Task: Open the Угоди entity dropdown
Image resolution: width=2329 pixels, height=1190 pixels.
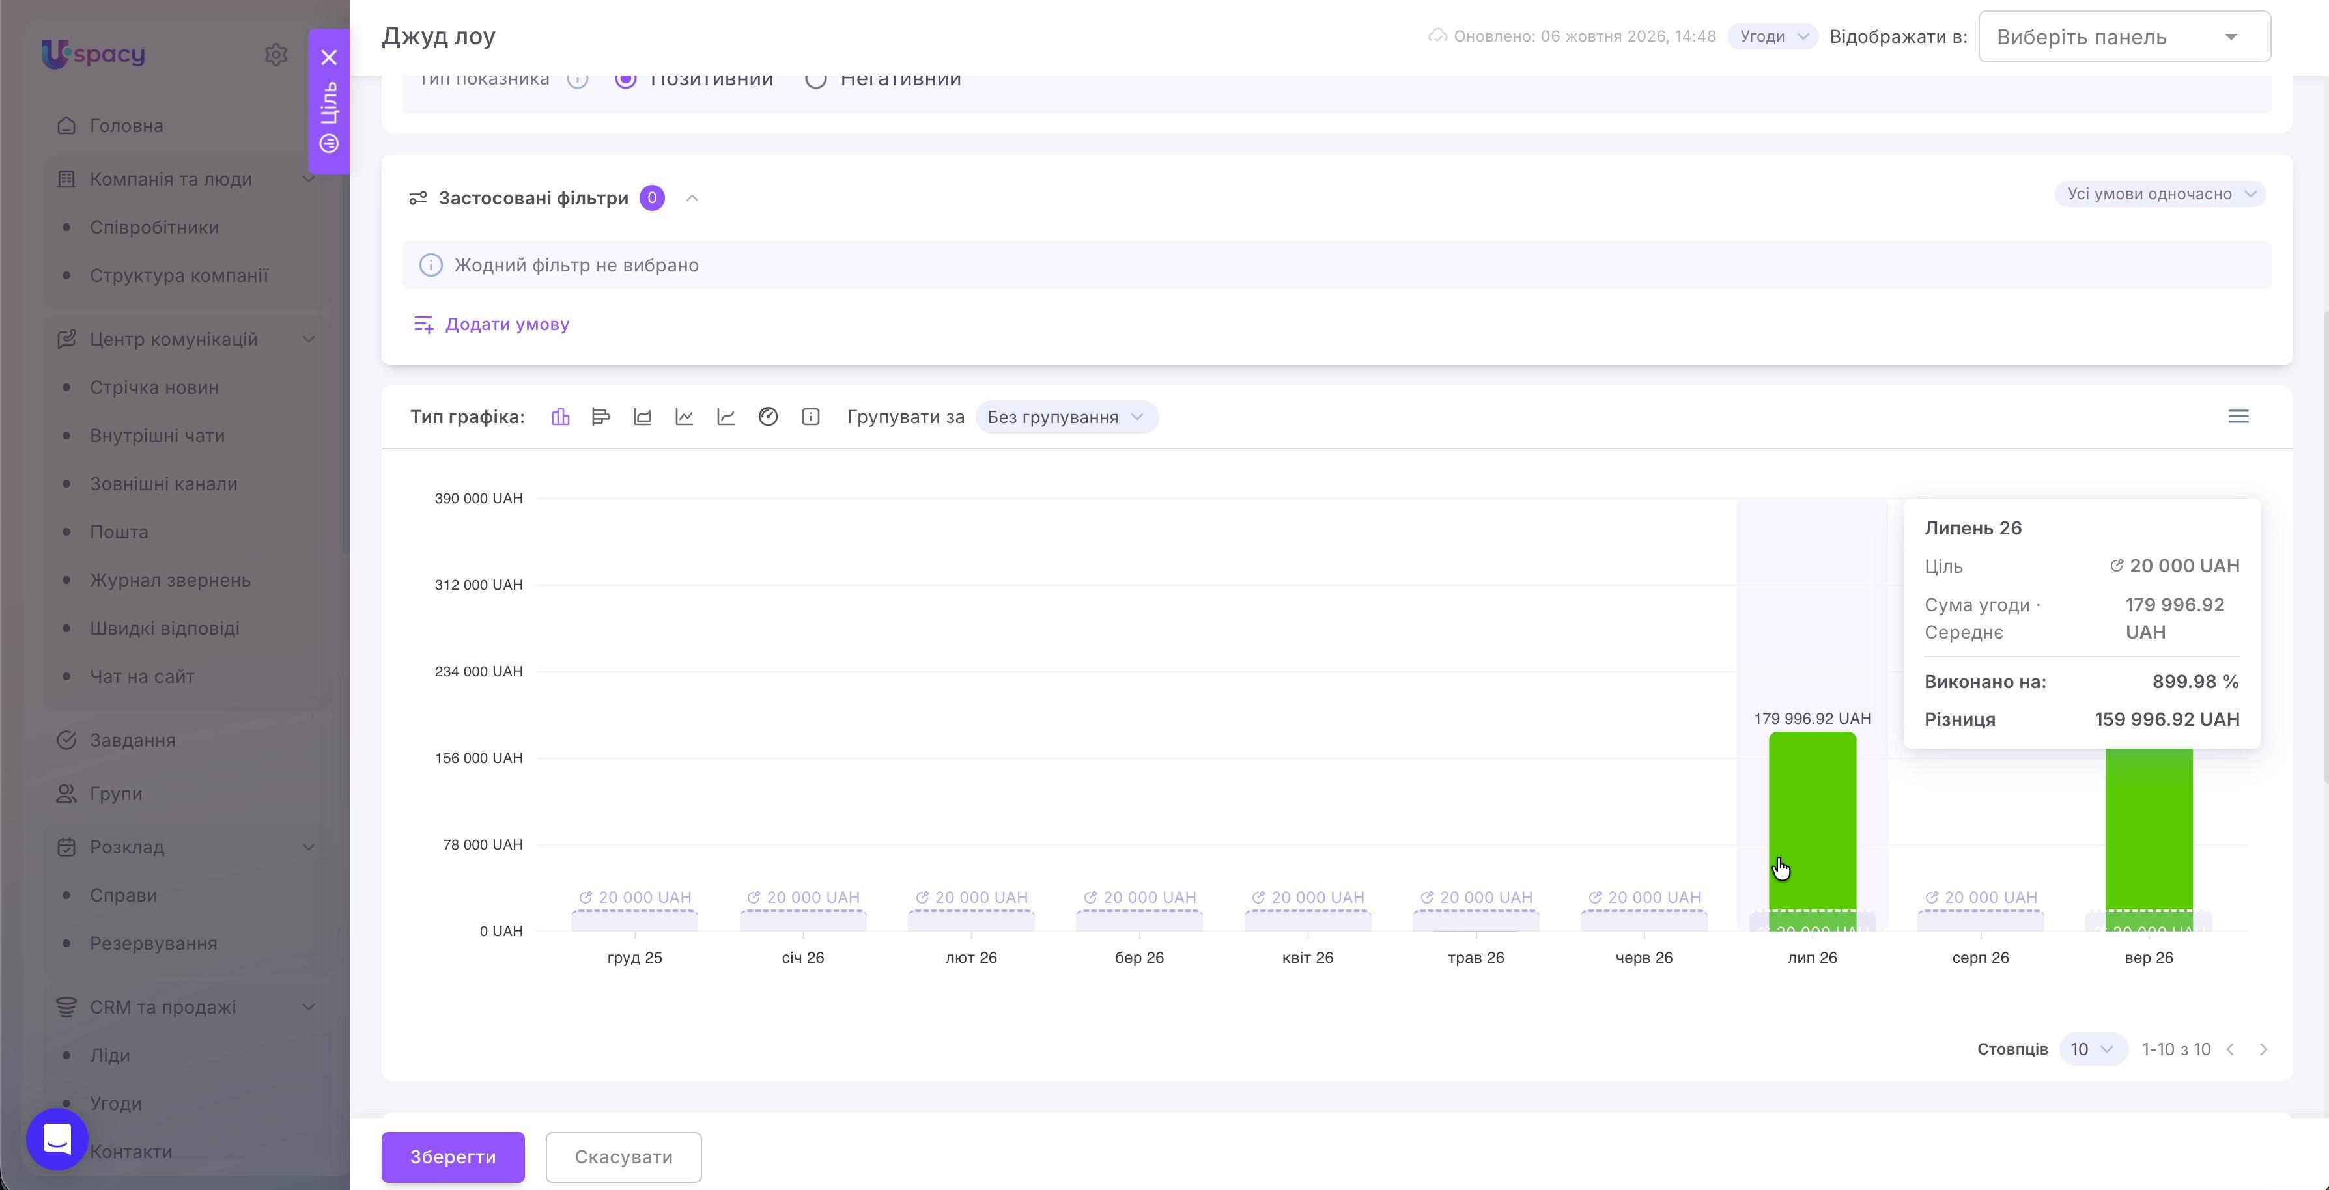Action: pyautogui.click(x=1773, y=36)
